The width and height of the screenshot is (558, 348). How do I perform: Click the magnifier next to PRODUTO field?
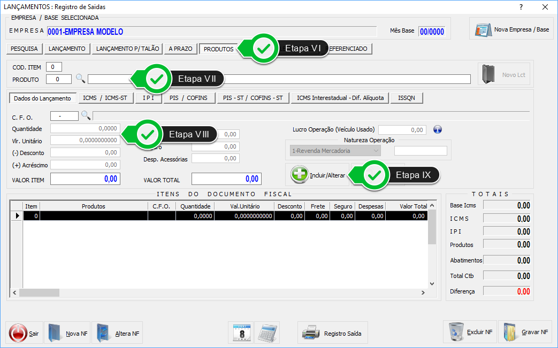coord(80,79)
